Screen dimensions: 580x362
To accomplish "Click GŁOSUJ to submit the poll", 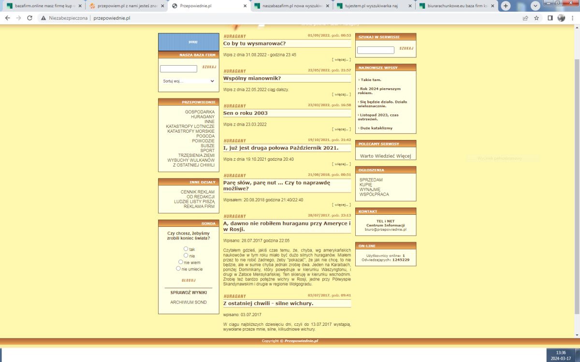I will [x=188, y=280].
